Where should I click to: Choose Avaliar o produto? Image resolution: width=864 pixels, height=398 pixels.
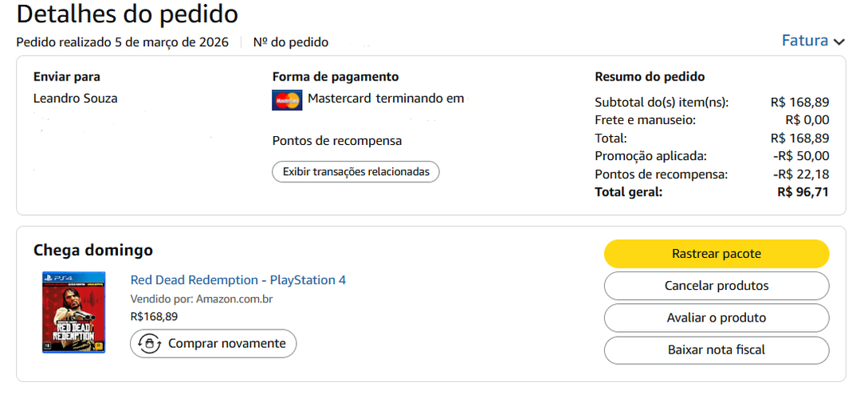click(x=717, y=318)
